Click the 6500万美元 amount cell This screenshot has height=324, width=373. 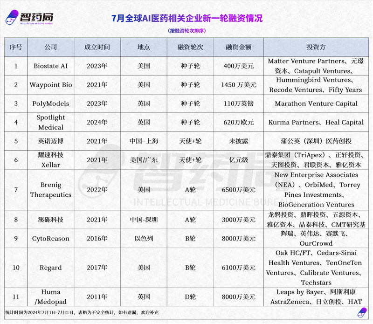pos(239,190)
